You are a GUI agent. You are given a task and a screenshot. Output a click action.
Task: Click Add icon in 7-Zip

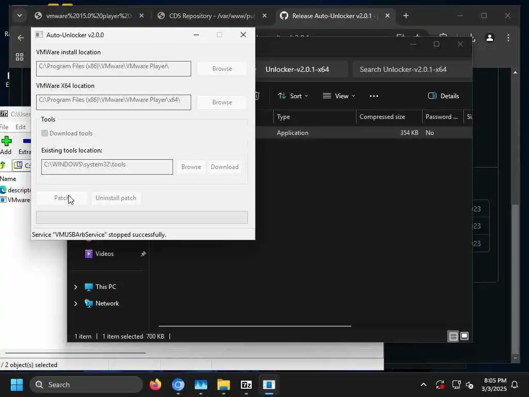(x=6, y=145)
